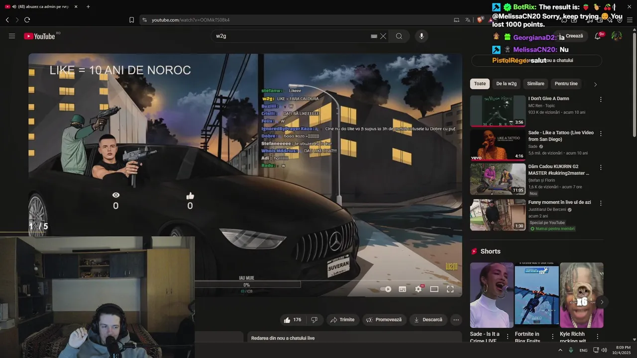Reload the current page
Viewport: 637px width, 358px height.
[x=27, y=20]
